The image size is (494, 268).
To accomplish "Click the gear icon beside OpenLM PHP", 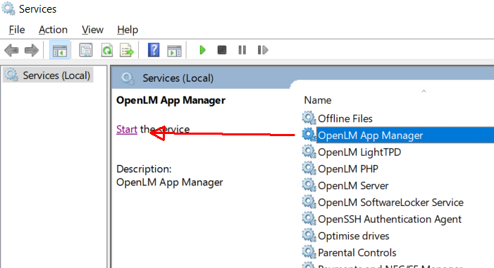I will tap(309, 169).
